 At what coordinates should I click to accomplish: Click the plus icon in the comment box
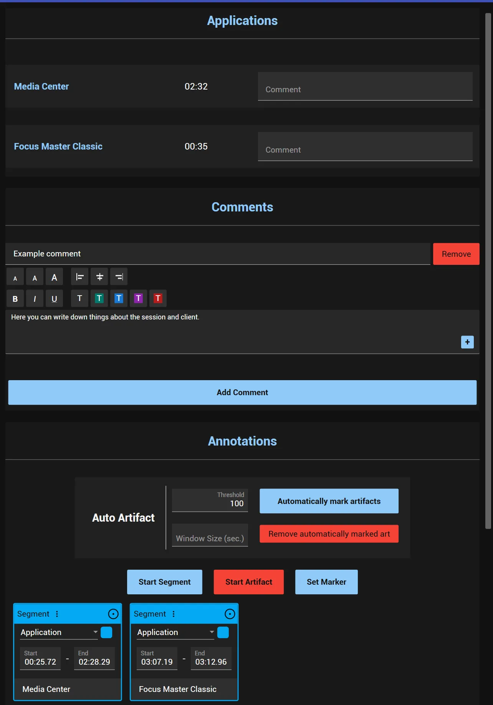pyautogui.click(x=467, y=342)
